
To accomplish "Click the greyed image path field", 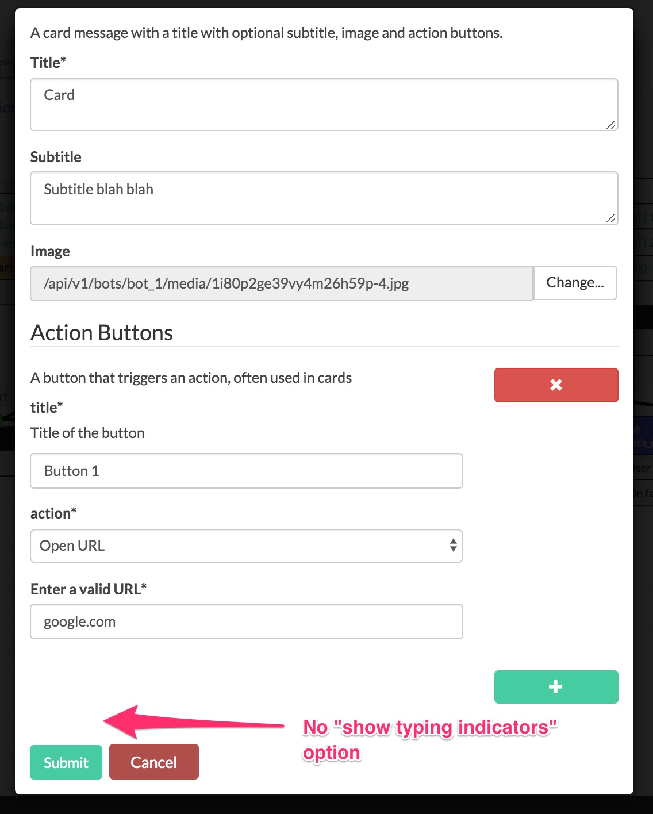I will point(282,283).
